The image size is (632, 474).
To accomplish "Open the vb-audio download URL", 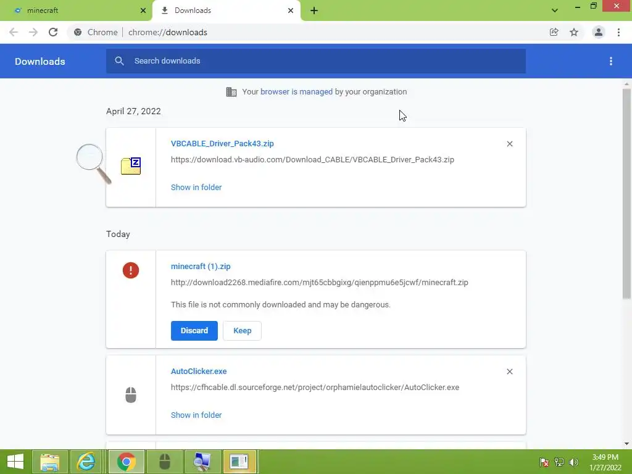I will point(312,160).
